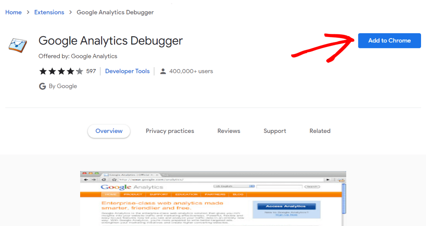Click the Google G logo icon
Viewport: 426px width, 226px height.
[42, 86]
